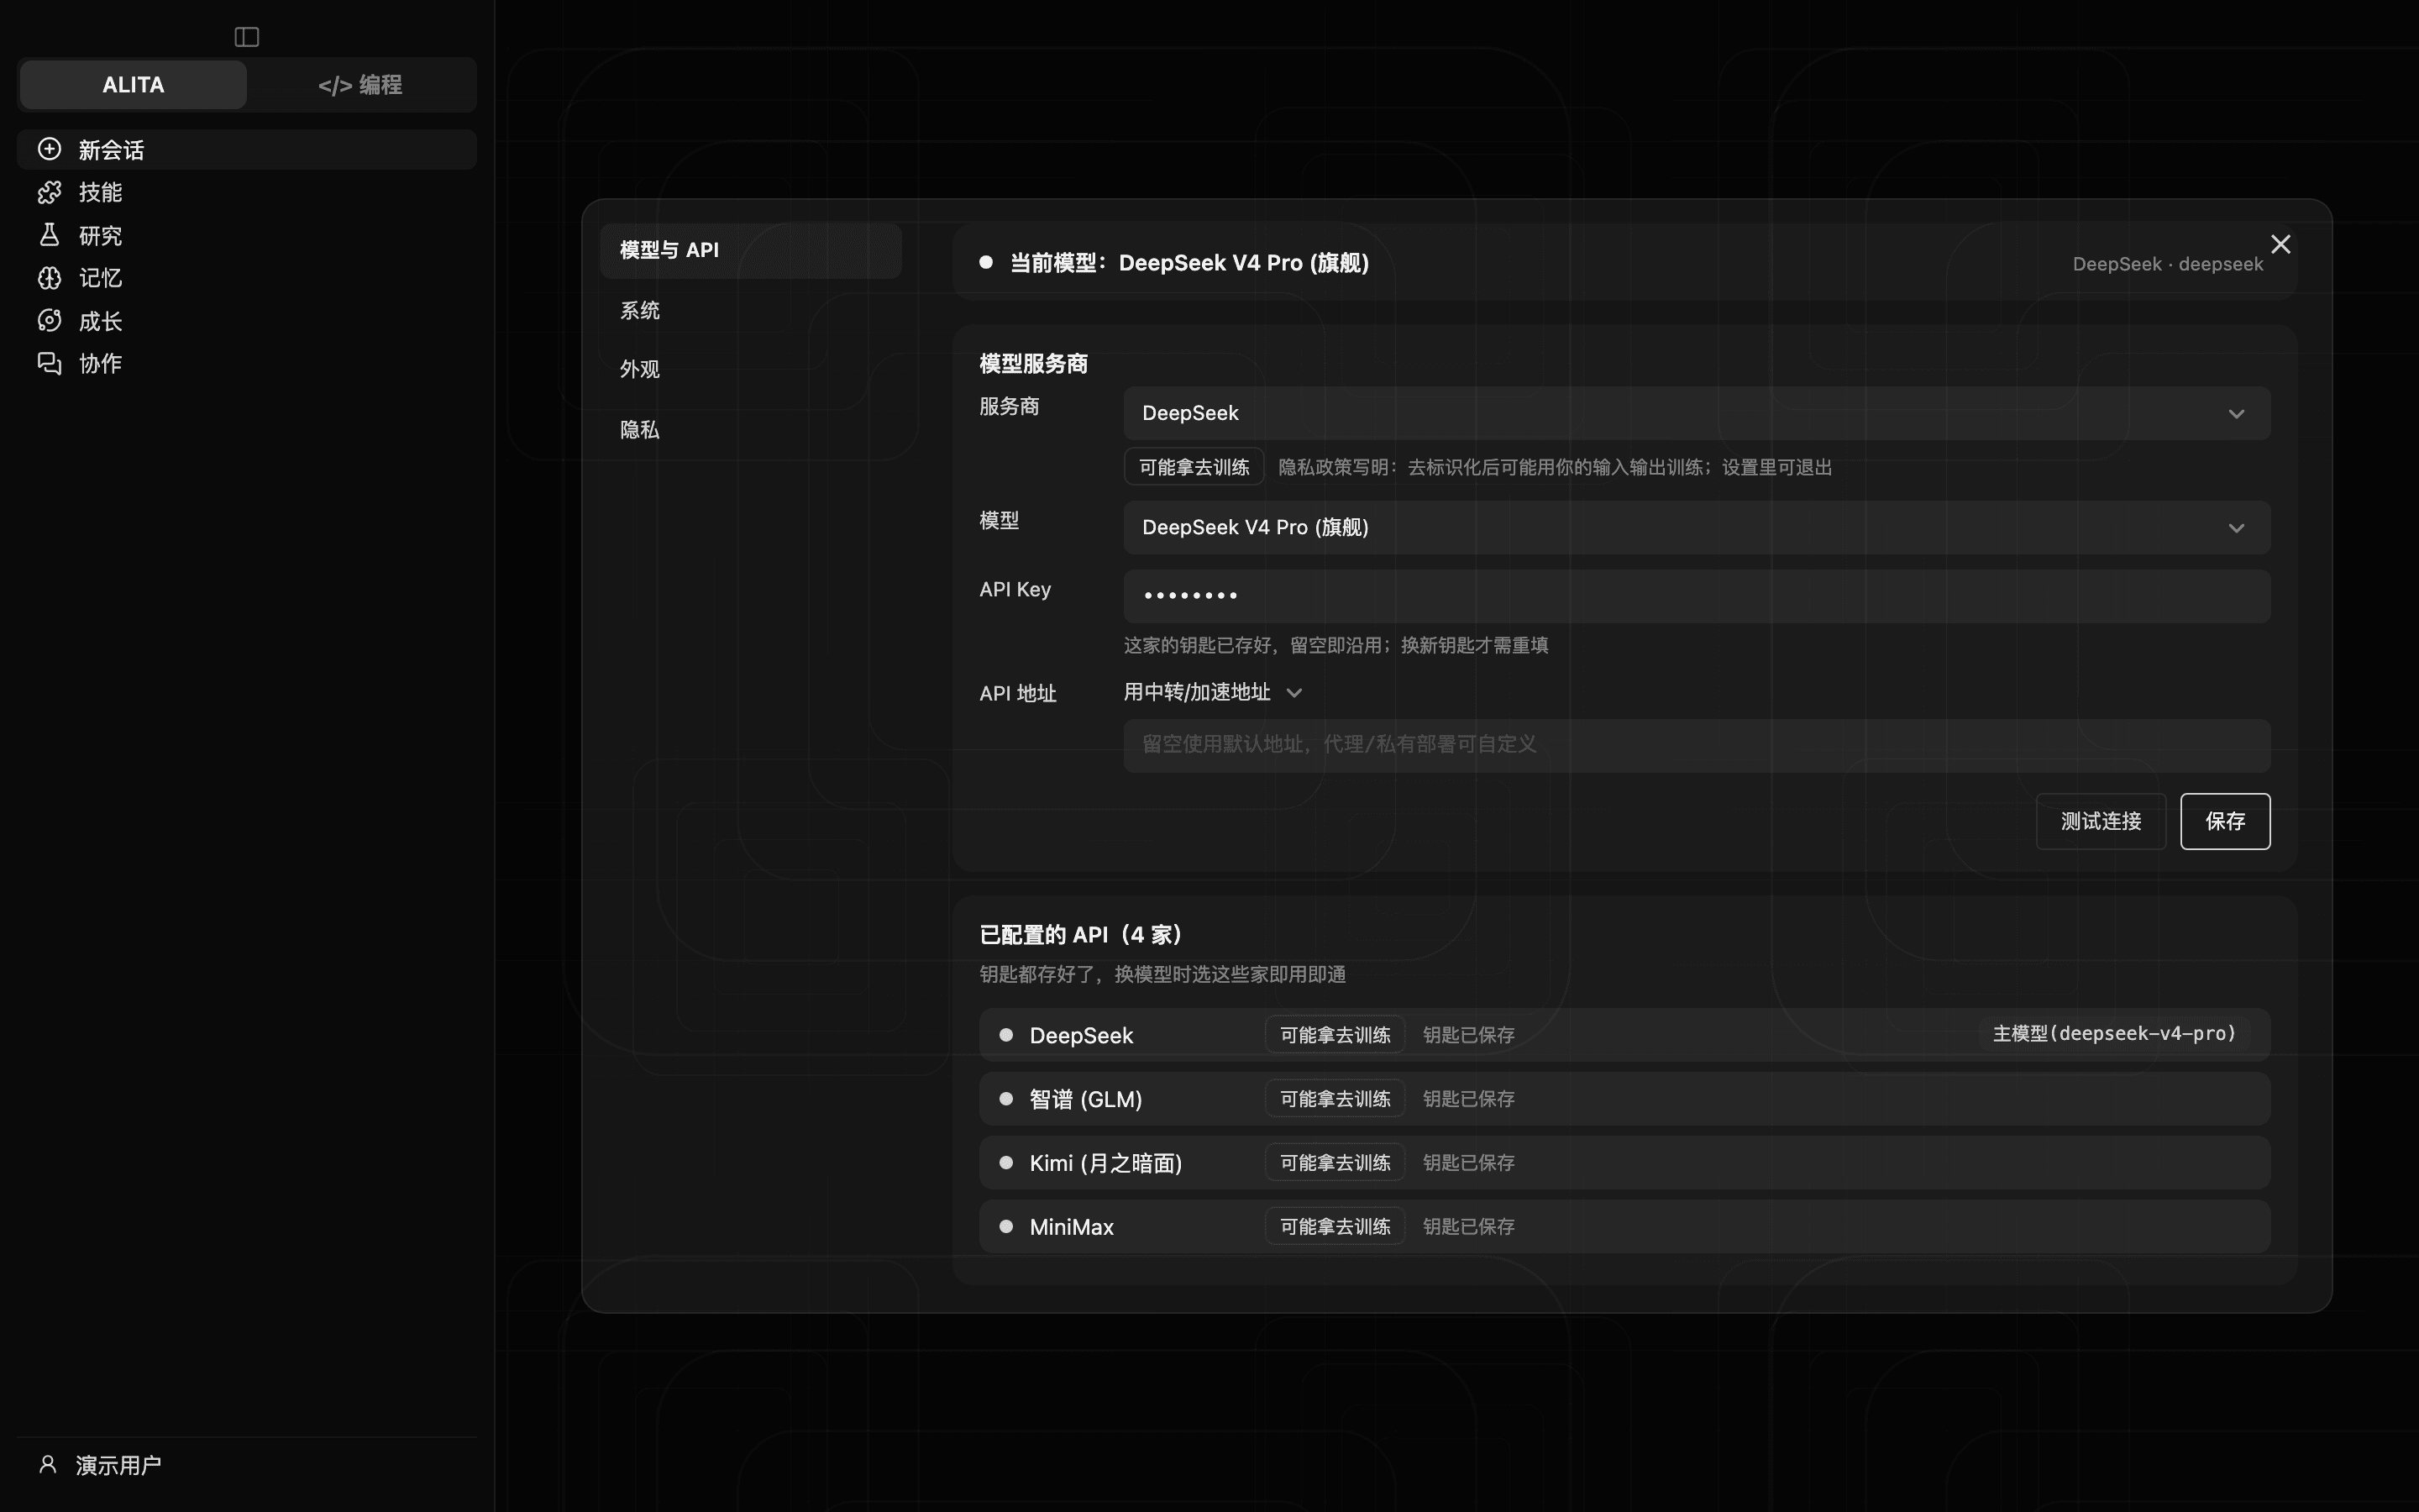The image size is (2419, 1512).
Task: Click 可能拿去训练 tag in 智谱 row
Action: click(1335, 1099)
